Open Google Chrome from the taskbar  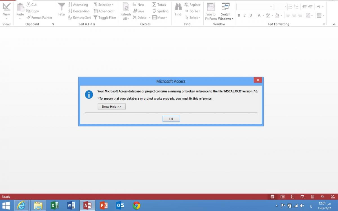(x=137, y=206)
